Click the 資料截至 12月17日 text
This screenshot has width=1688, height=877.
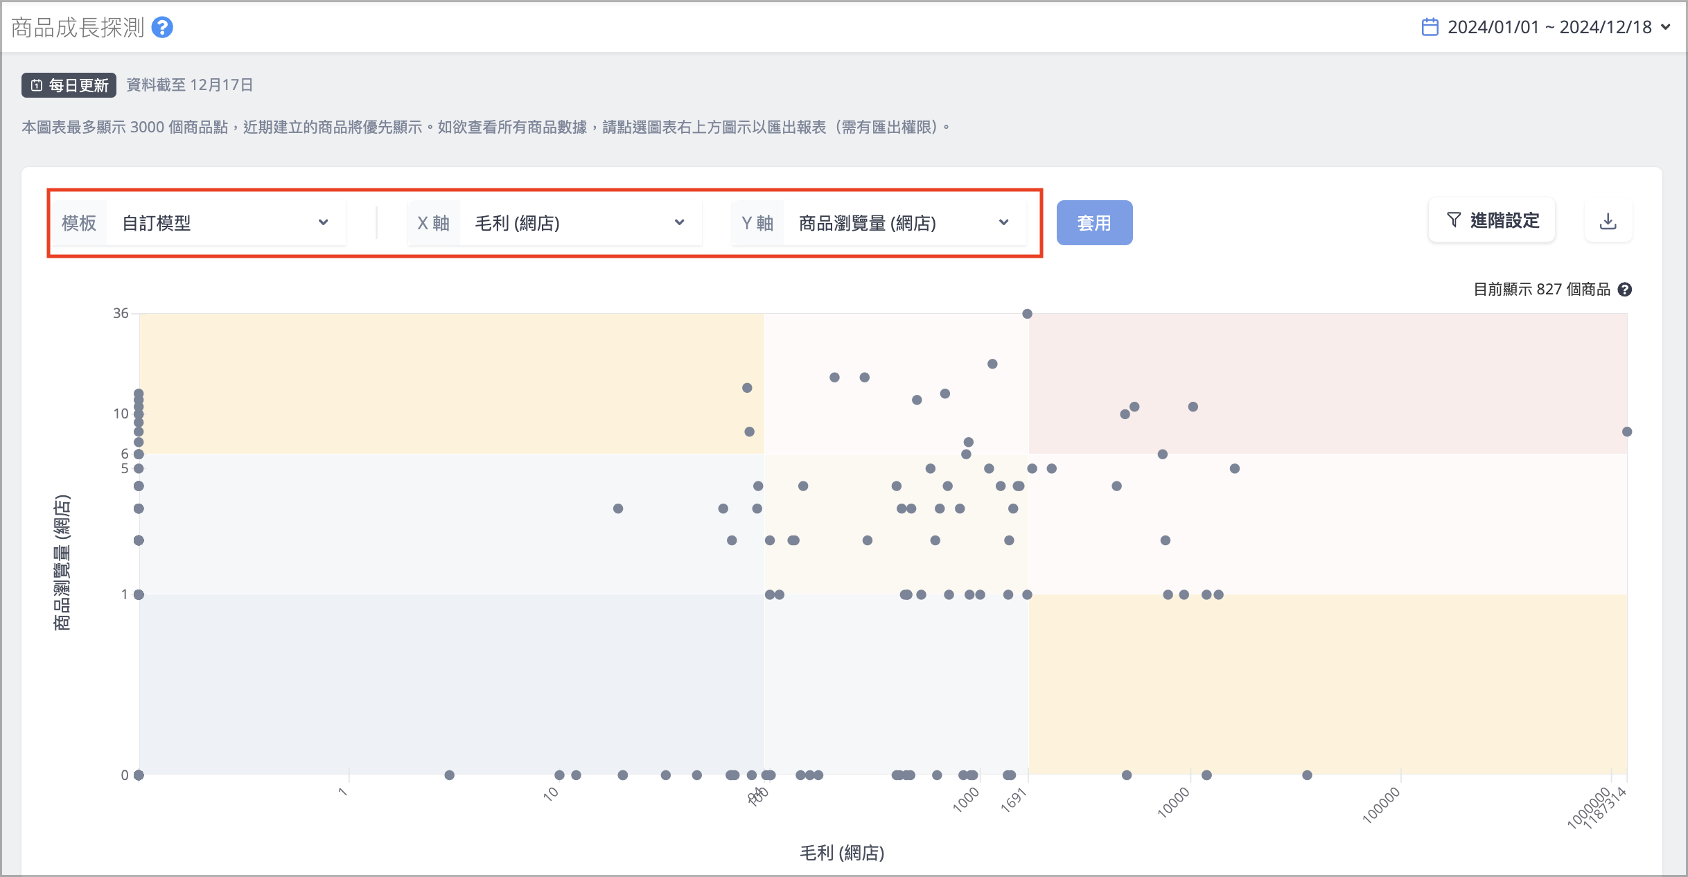click(190, 85)
